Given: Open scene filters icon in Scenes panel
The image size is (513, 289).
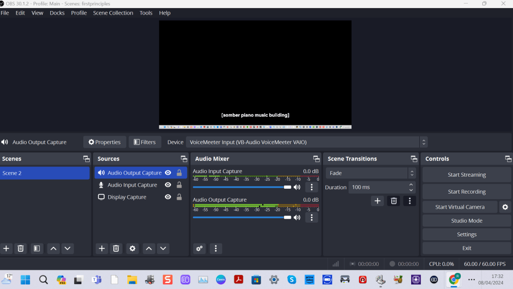Looking at the screenshot, I should pyautogui.click(x=37, y=248).
